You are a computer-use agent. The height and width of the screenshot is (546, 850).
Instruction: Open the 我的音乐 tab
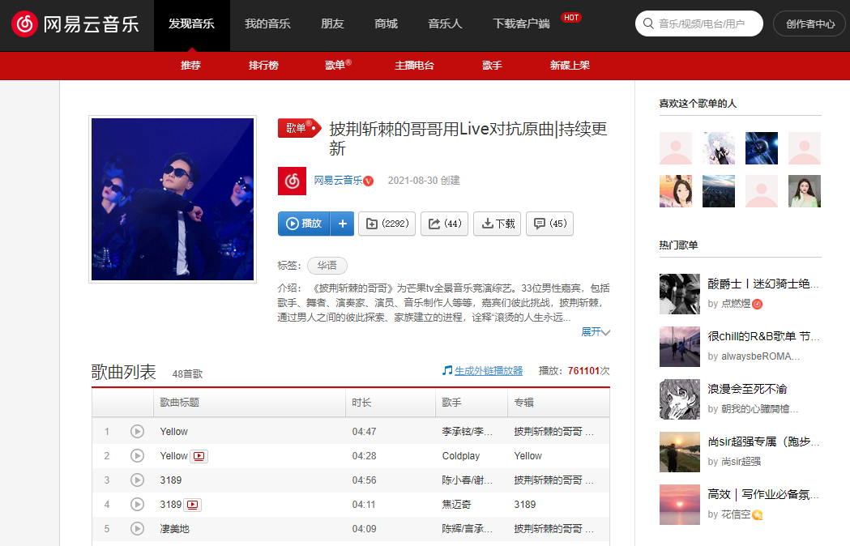click(x=267, y=24)
